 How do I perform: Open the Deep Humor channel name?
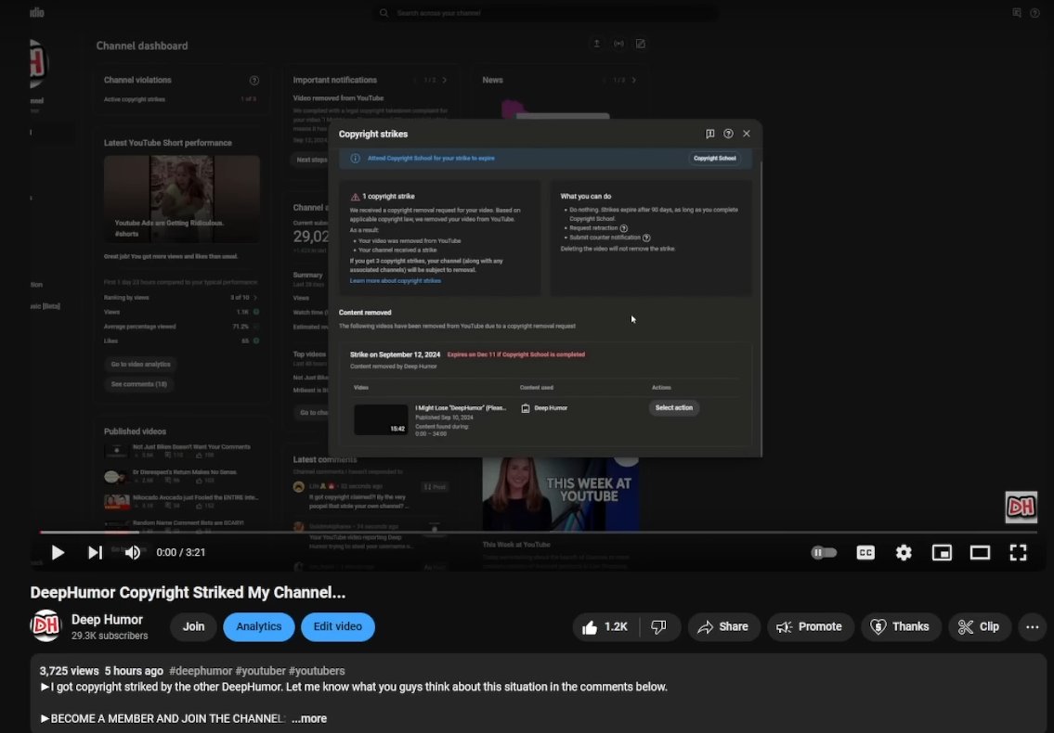(107, 620)
